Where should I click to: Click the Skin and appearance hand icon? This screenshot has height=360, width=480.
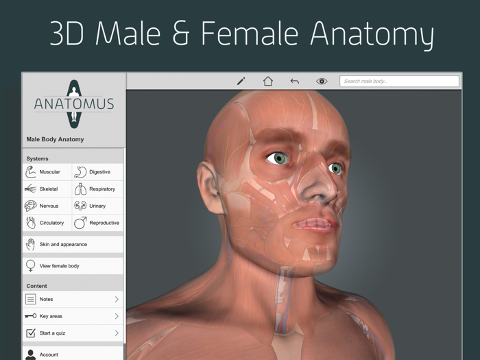tap(30, 244)
